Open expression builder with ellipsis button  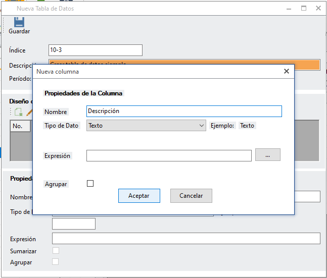(x=267, y=155)
